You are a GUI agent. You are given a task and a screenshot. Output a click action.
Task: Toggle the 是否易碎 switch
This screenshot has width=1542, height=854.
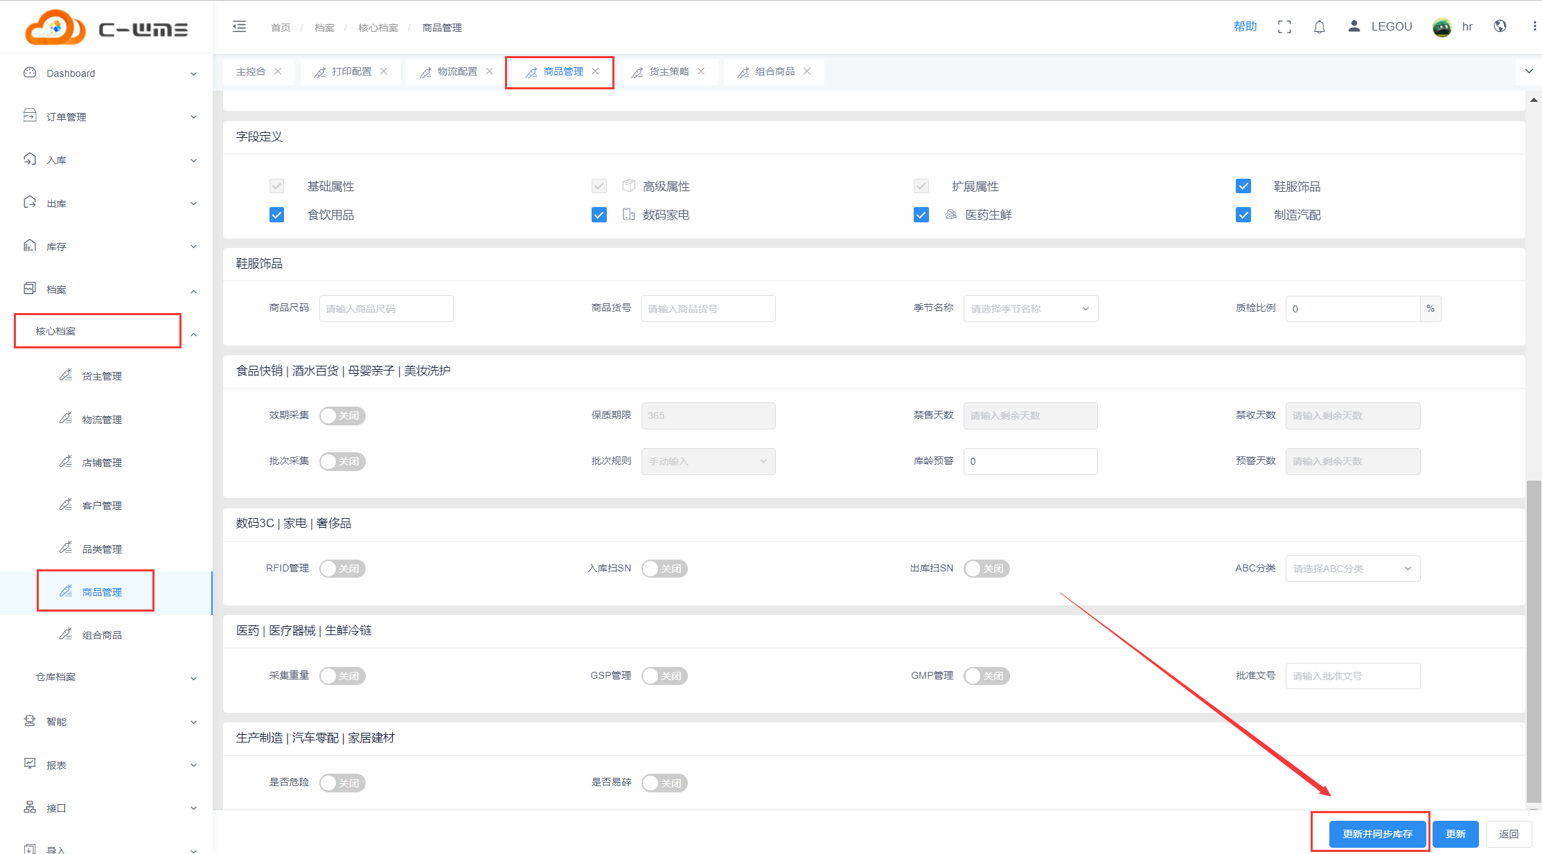[664, 783]
